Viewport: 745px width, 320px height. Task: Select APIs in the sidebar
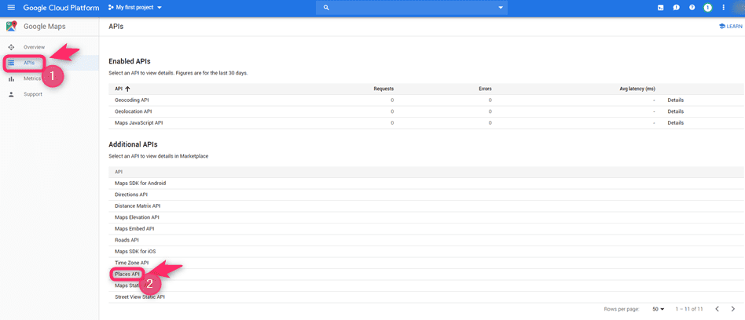[x=29, y=63]
